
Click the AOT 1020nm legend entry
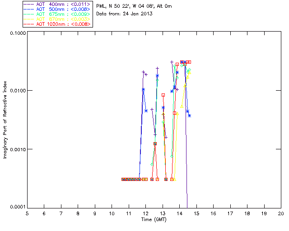(57, 24)
